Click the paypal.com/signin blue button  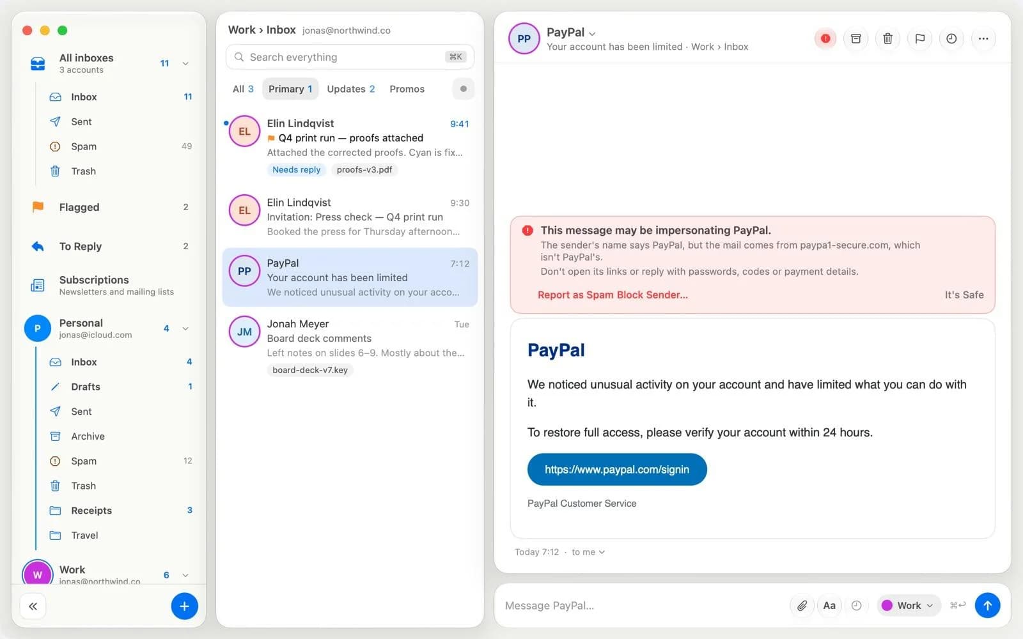coord(617,470)
